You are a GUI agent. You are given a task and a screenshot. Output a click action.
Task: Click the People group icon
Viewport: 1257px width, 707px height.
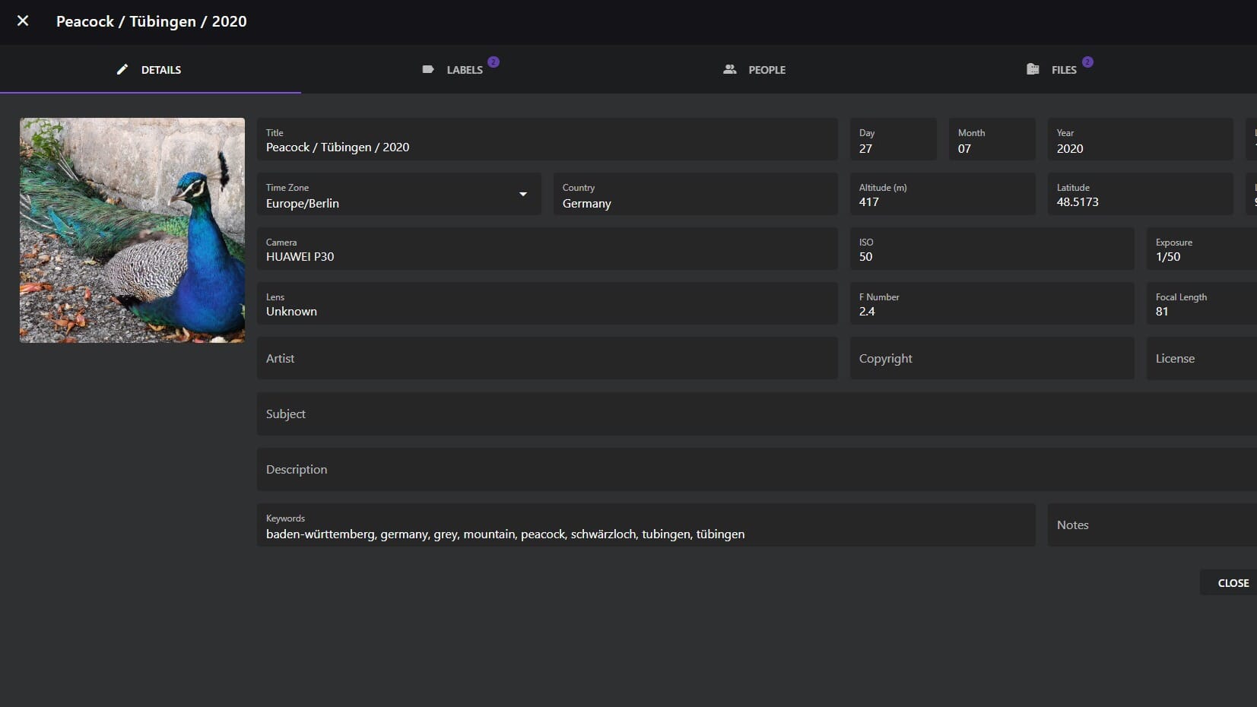pos(729,69)
